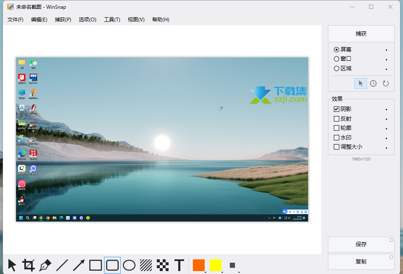Choose the 窗口 capture mode

(343, 59)
